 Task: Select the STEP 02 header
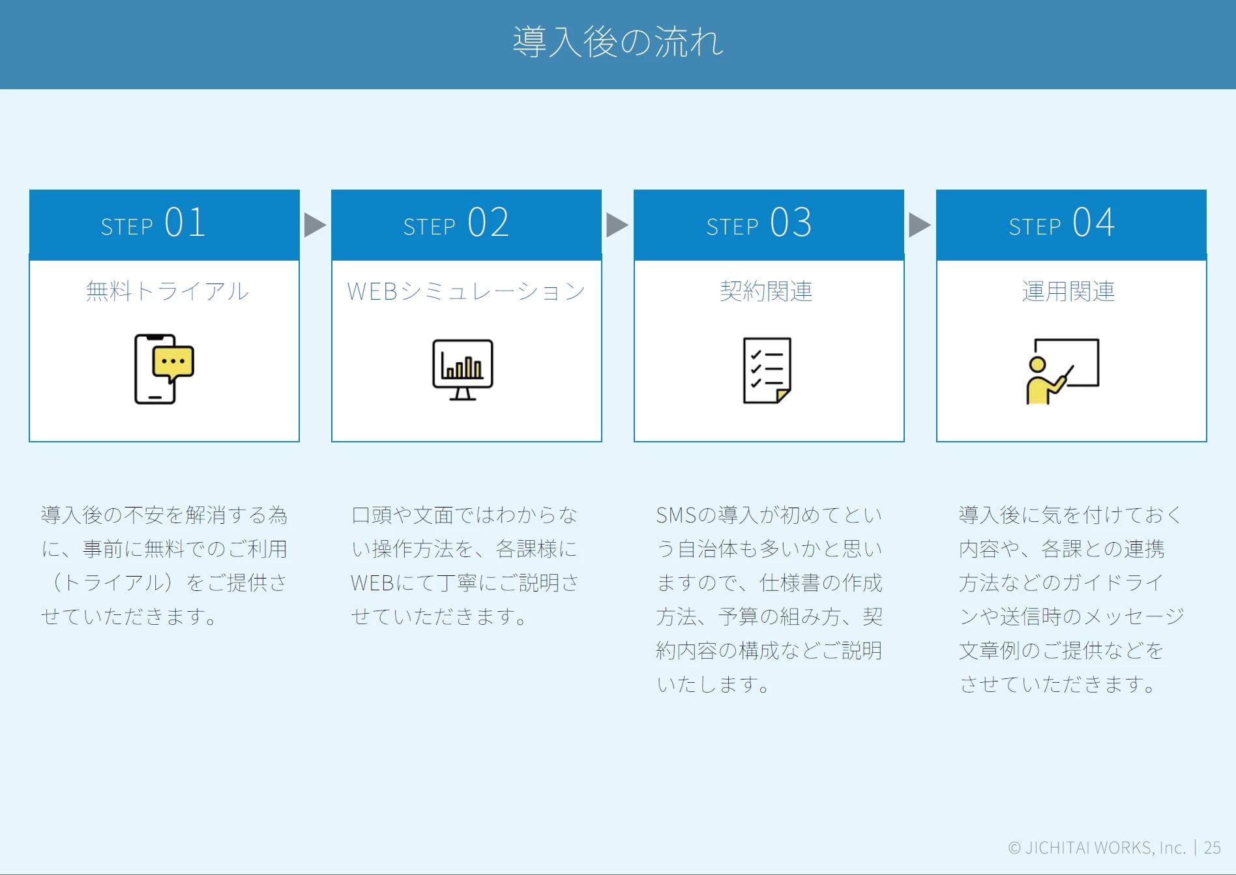coord(466,224)
